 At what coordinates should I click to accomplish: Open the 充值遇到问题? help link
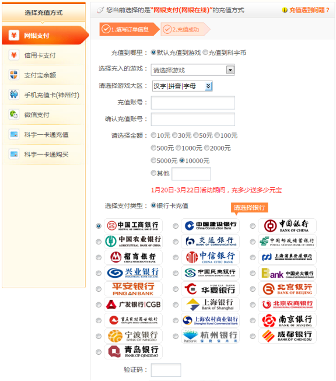306,10
